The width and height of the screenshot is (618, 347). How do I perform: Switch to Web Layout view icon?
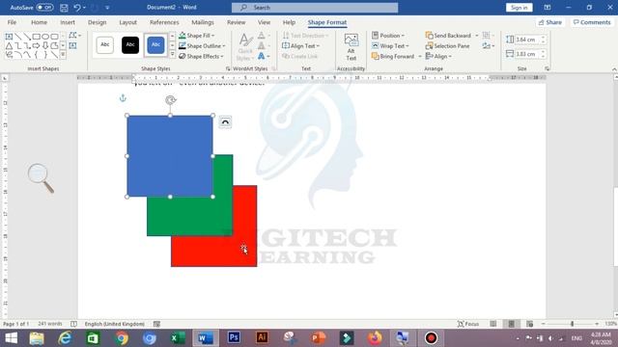pos(530,324)
